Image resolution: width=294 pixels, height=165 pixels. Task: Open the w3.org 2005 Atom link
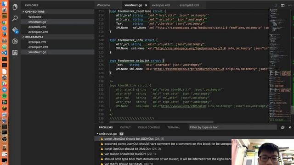[183, 106]
